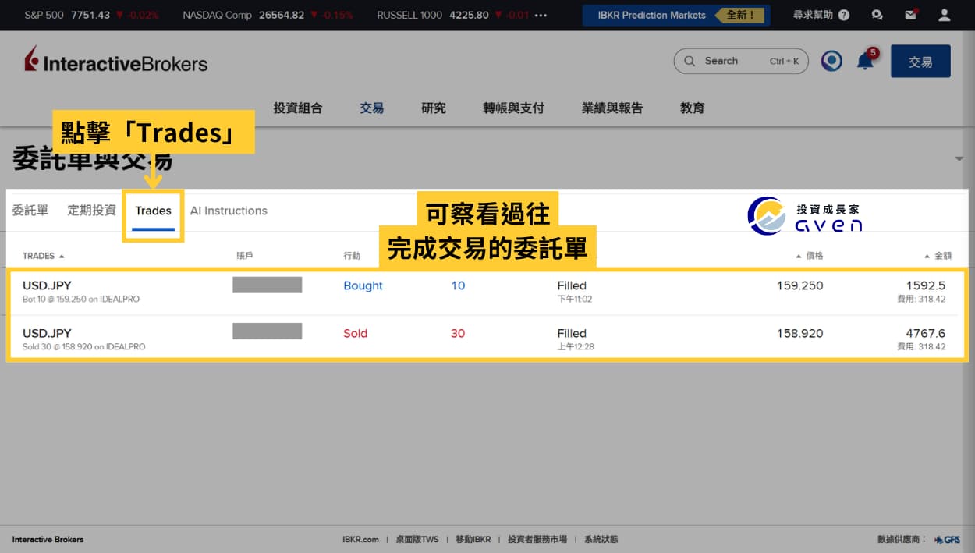The height and width of the screenshot is (553, 975).
Task: Click the quantity 30 cell
Action: tap(458, 333)
